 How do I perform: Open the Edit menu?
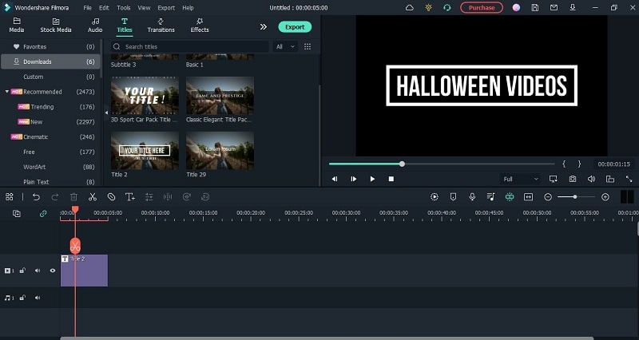(104, 8)
